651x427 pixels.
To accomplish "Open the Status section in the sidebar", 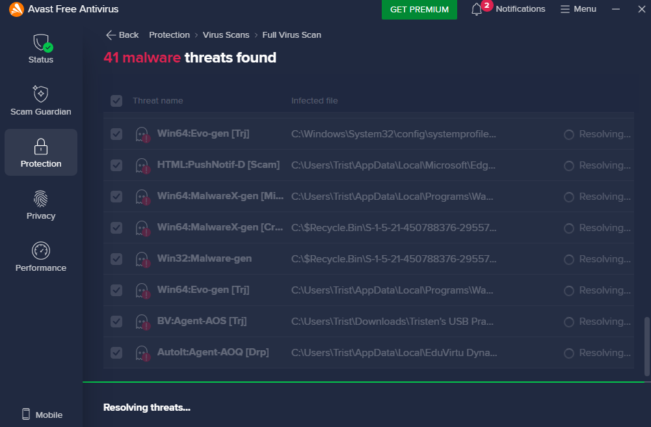I will (41, 49).
